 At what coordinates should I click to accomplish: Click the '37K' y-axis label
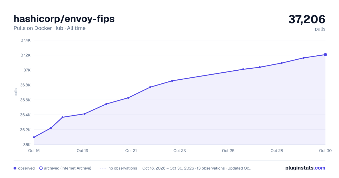point(27,70)
